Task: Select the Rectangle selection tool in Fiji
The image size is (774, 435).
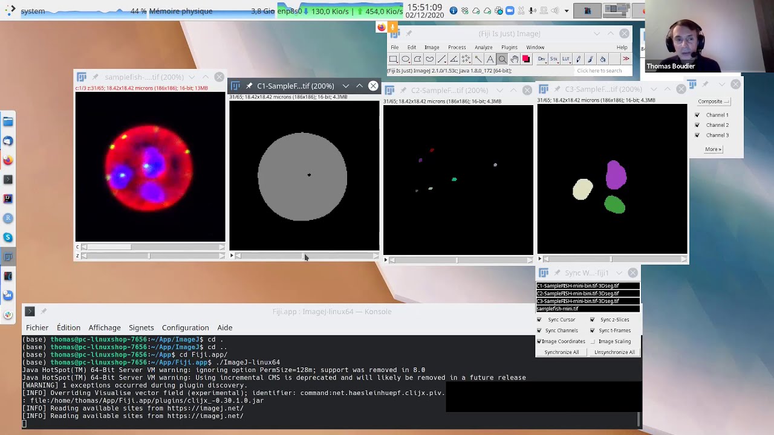Action: click(x=393, y=59)
